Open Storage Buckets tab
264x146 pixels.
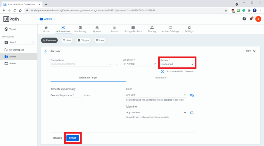pos(133,29)
